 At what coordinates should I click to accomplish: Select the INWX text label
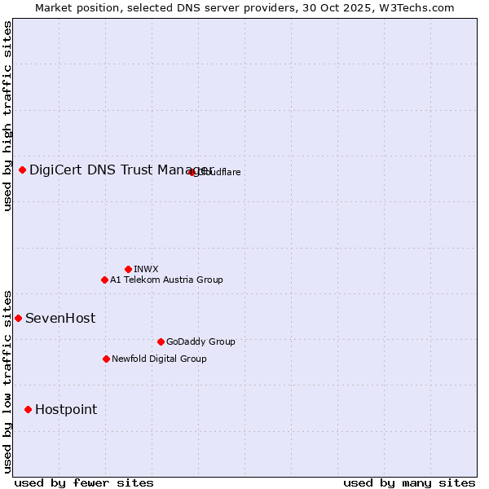pos(146,269)
